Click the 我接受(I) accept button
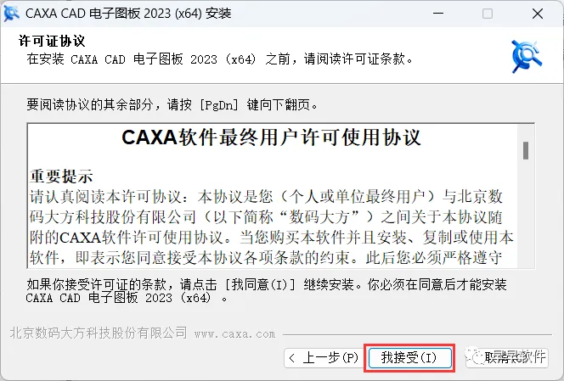Screen dimensions: 564x381 (x=410, y=357)
